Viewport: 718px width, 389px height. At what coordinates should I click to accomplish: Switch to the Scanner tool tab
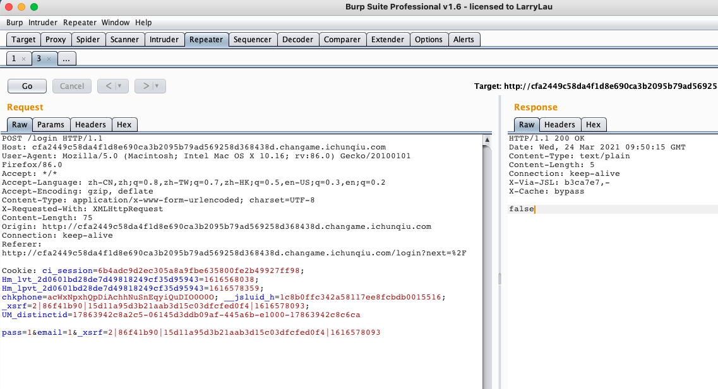pyautogui.click(x=124, y=39)
